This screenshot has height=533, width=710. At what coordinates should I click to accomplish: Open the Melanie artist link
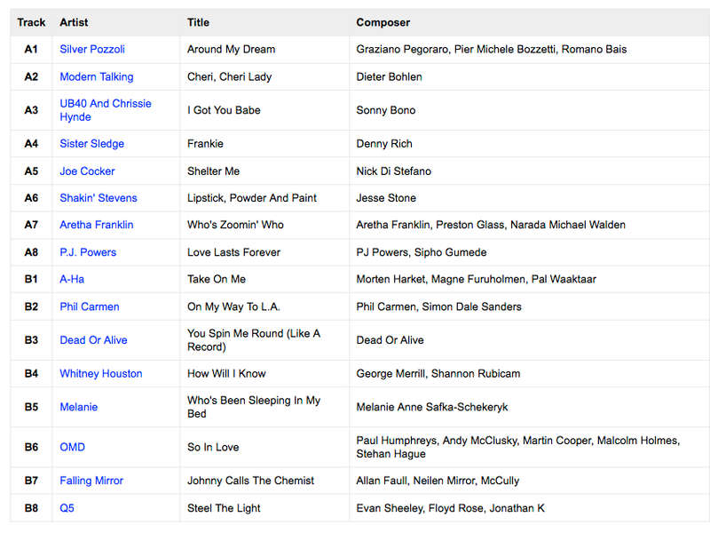[79, 407]
